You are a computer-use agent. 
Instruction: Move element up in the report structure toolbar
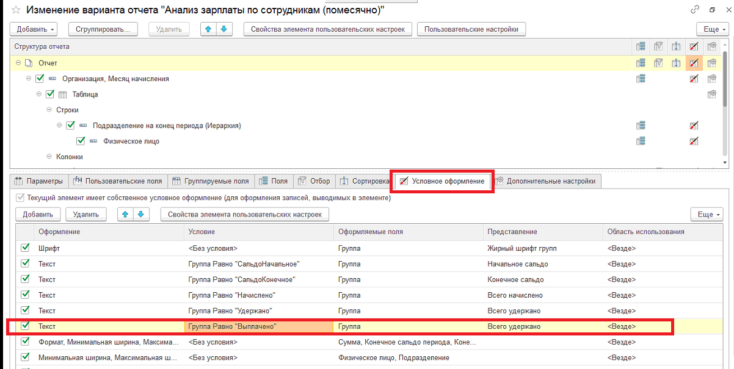(209, 29)
